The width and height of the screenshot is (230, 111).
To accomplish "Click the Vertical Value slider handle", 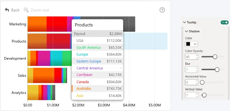I will (204, 95).
